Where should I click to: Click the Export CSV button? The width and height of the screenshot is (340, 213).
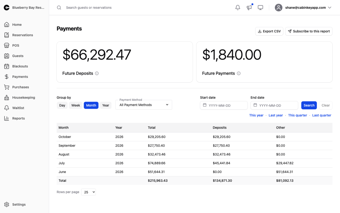269,31
